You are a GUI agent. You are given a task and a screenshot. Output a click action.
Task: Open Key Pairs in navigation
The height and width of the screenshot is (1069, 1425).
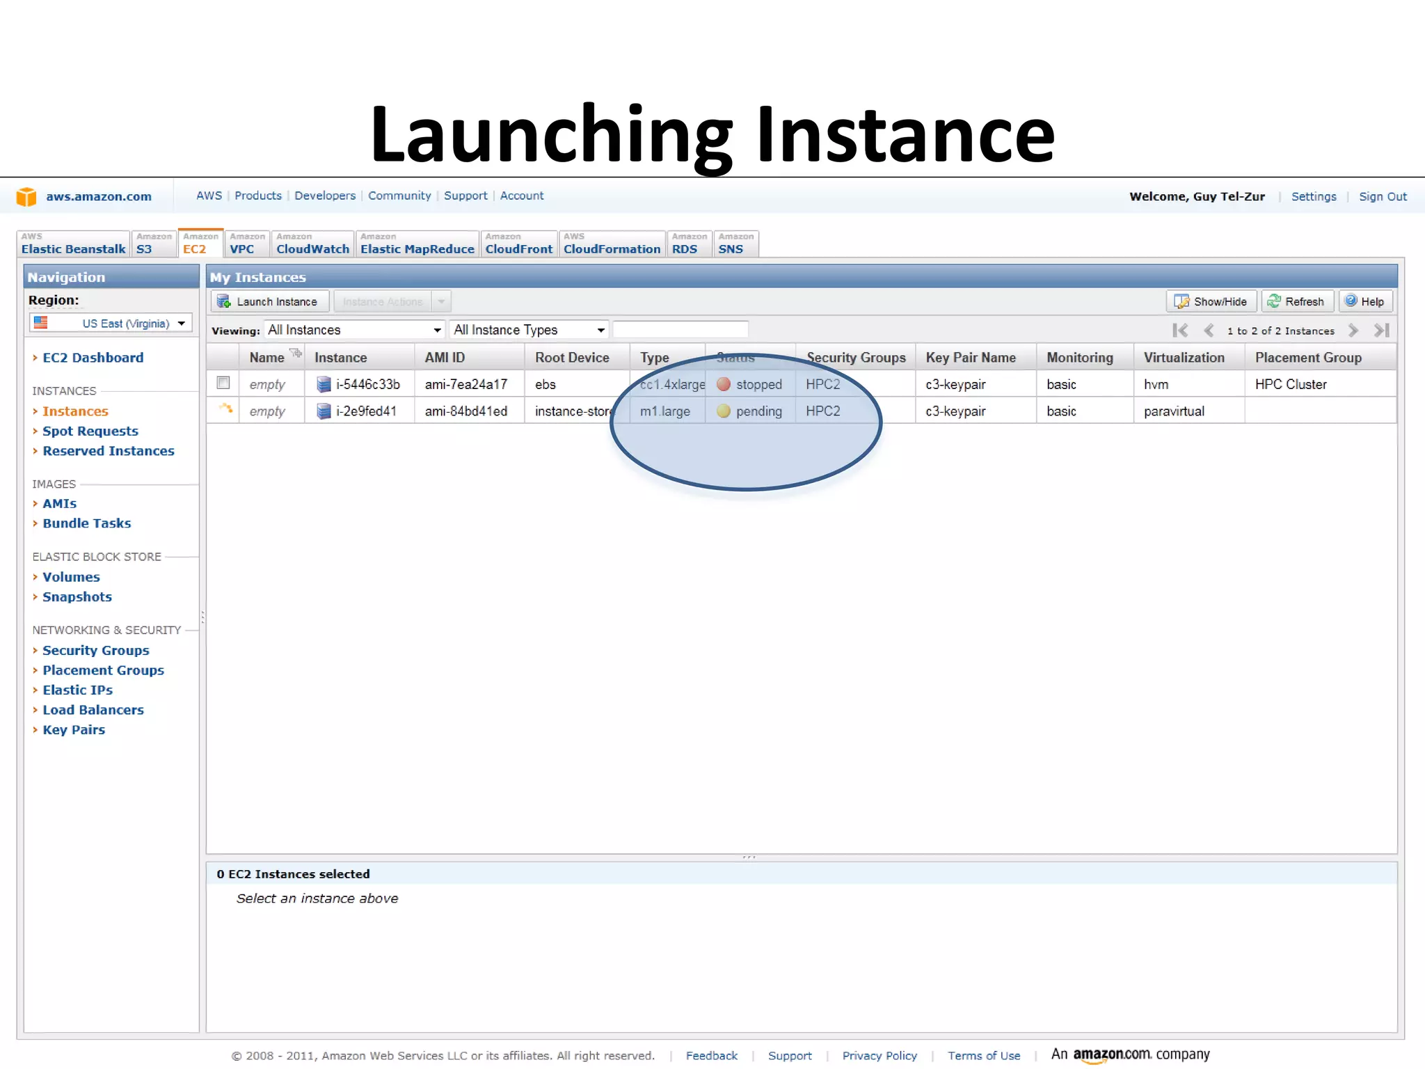tap(74, 730)
